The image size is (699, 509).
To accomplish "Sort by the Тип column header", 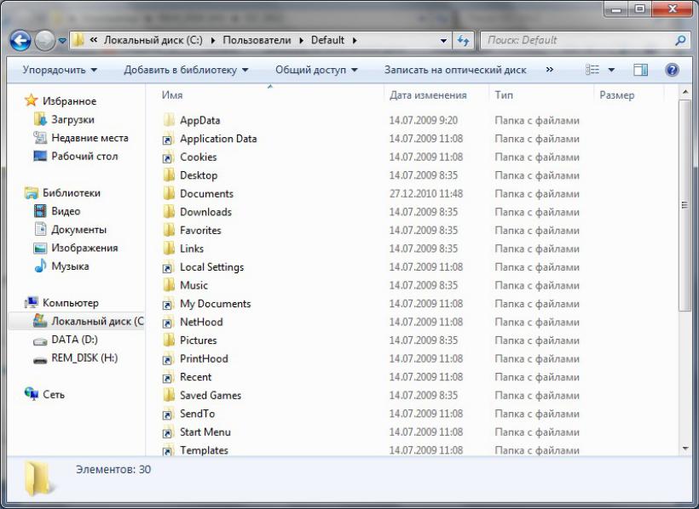I will point(504,94).
